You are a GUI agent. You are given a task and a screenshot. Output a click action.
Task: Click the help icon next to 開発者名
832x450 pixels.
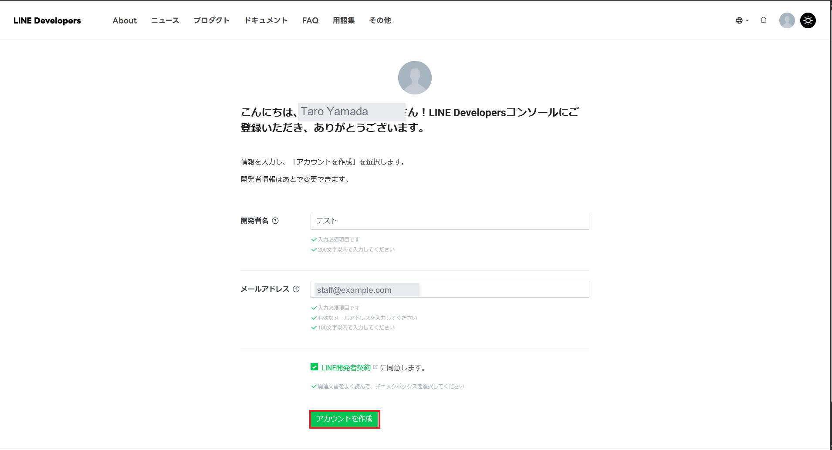pos(275,221)
